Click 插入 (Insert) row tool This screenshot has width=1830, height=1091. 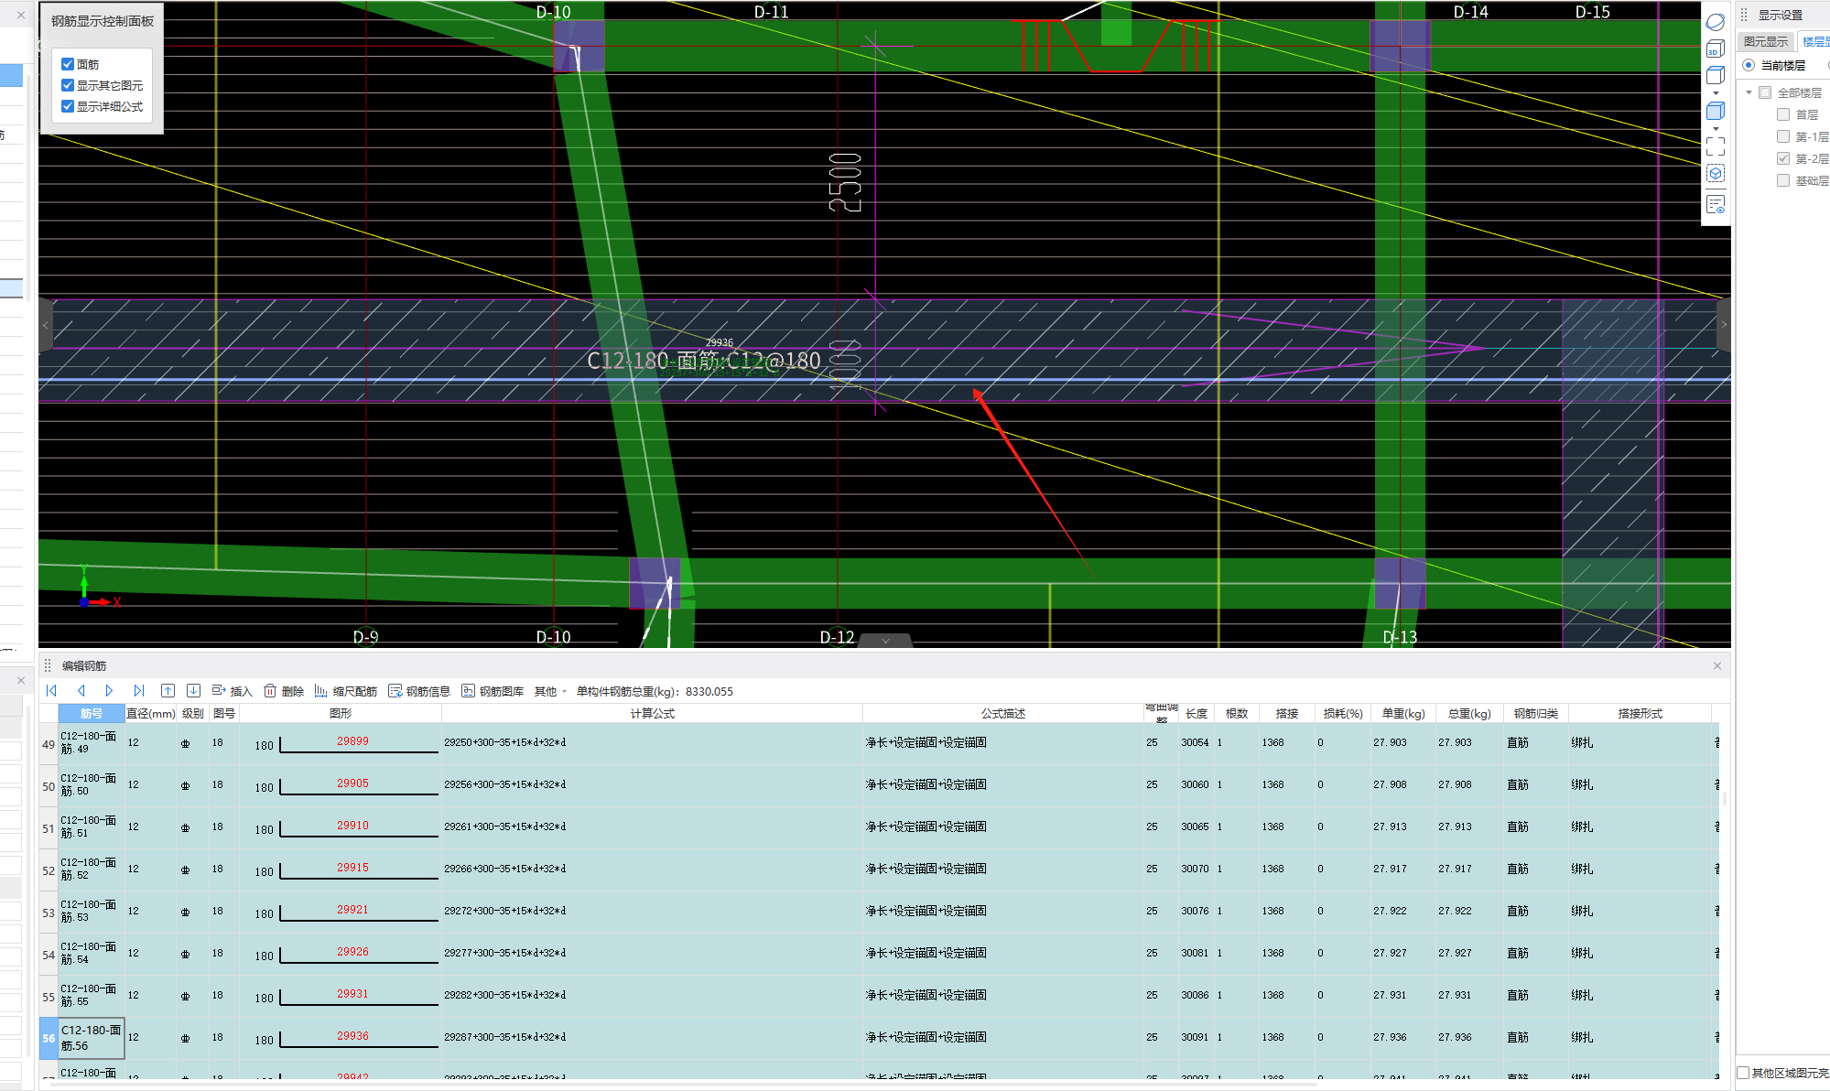232,691
